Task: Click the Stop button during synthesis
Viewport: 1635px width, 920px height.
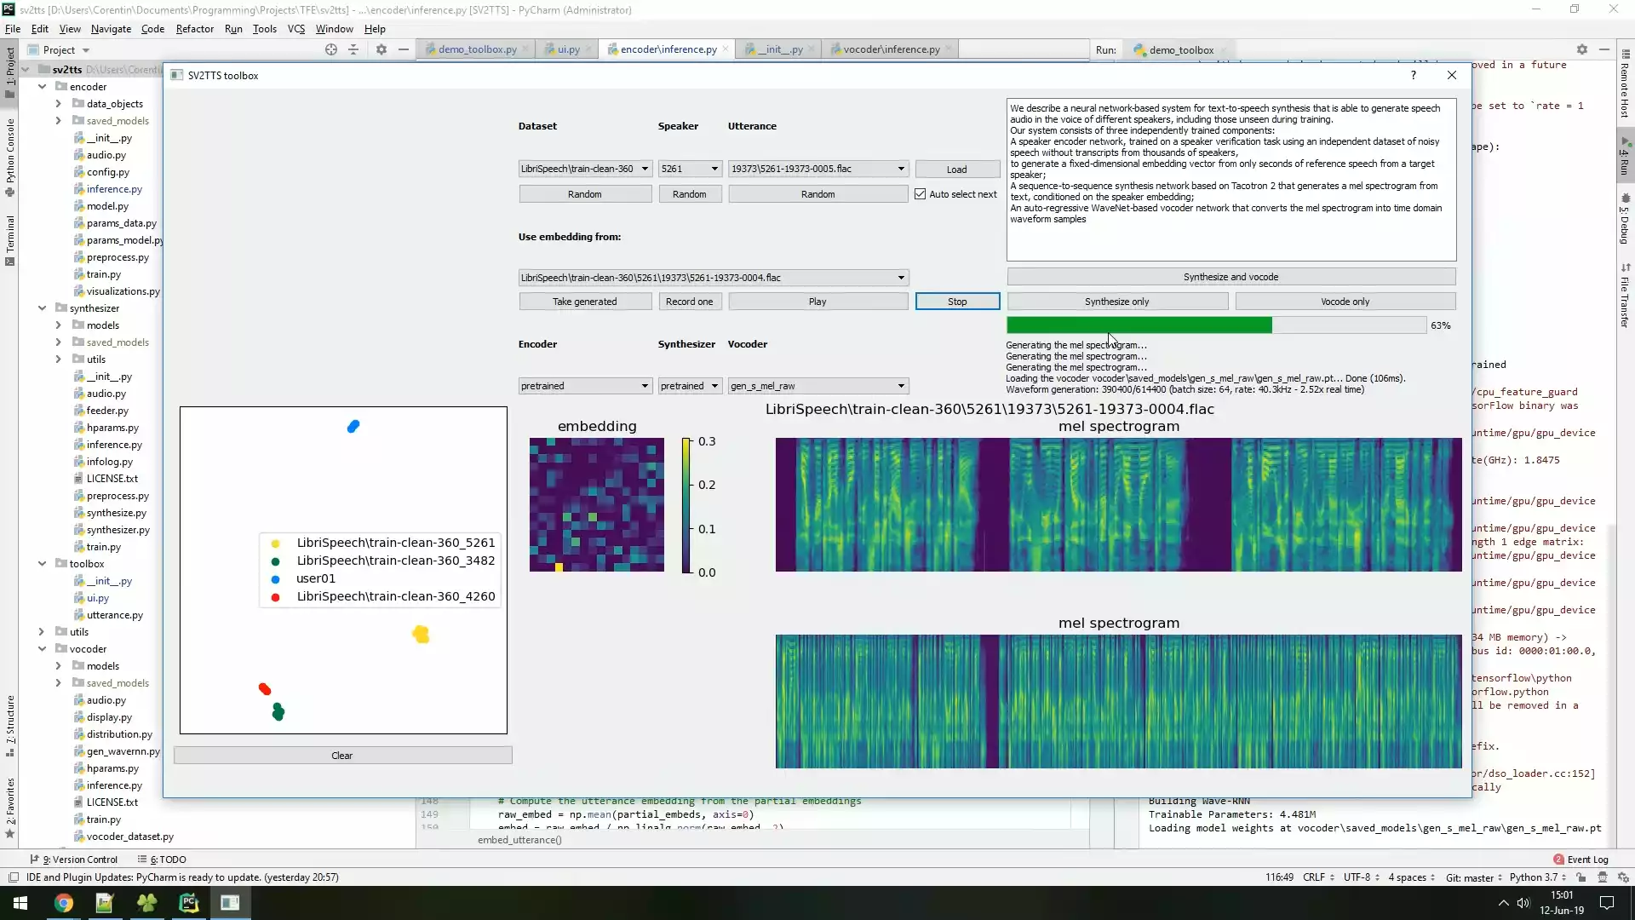Action: [957, 301]
